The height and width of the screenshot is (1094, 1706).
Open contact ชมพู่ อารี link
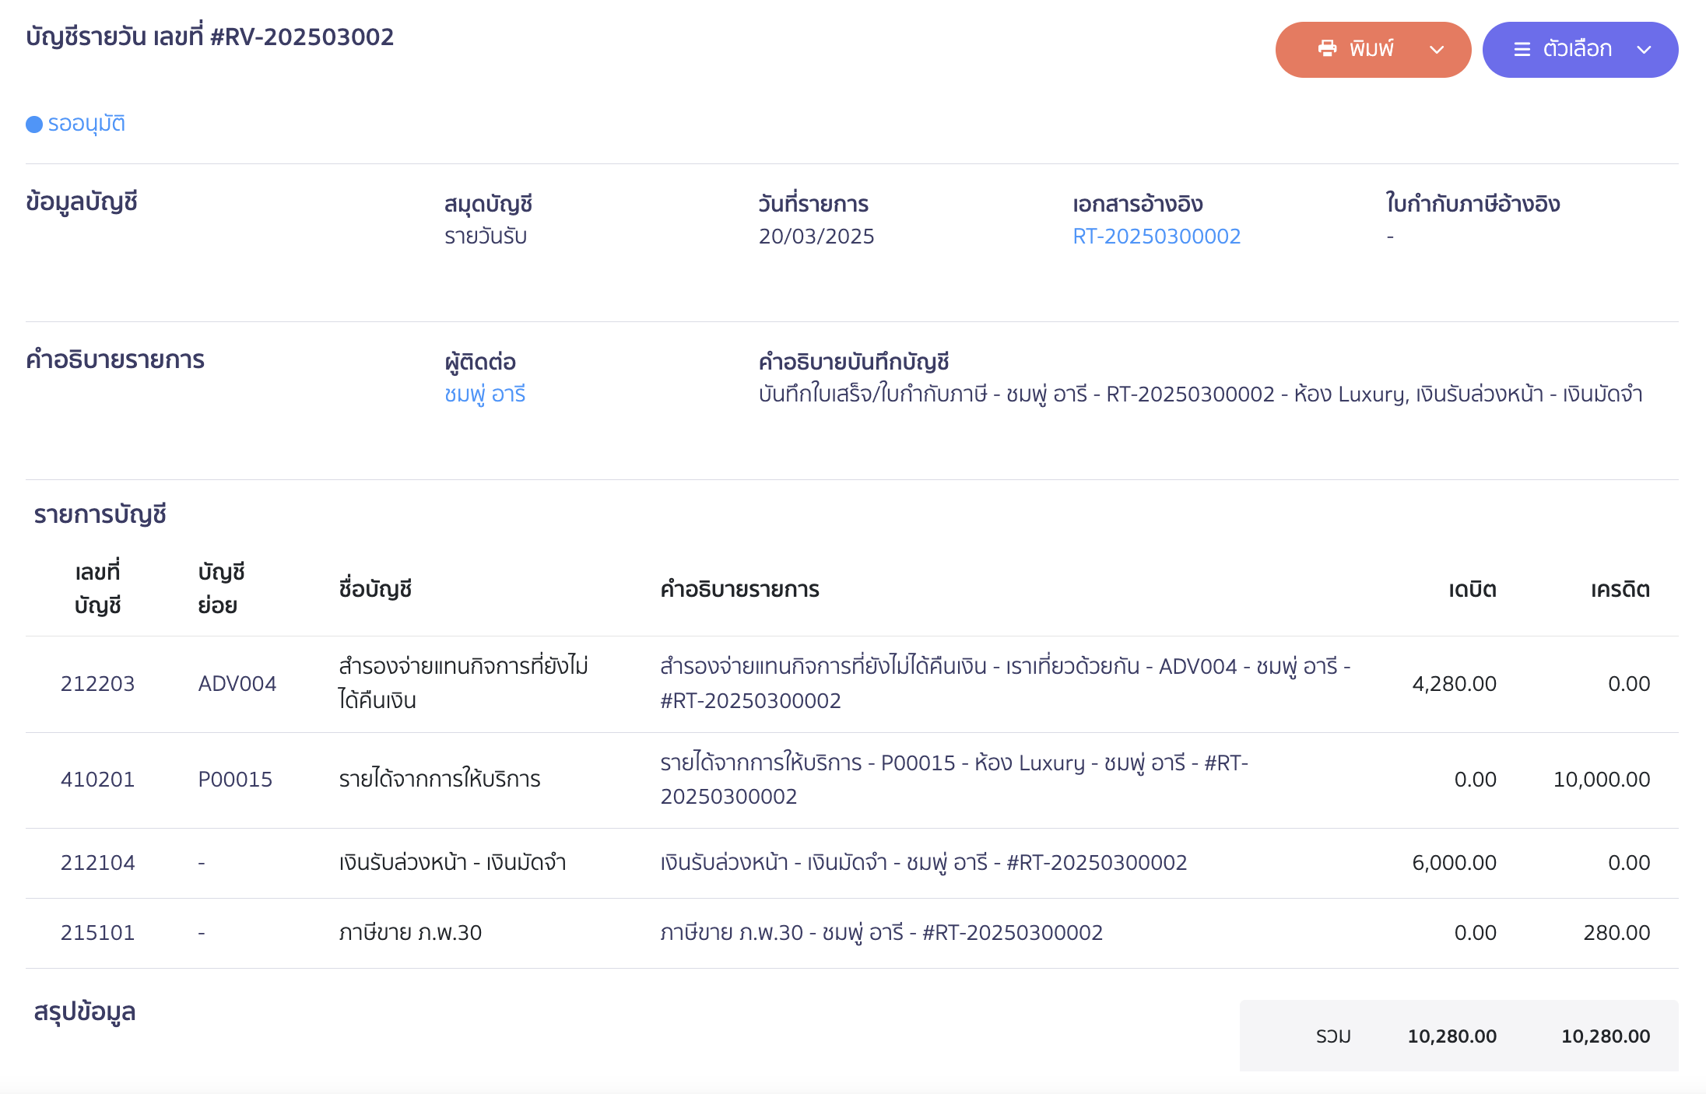coord(485,394)
